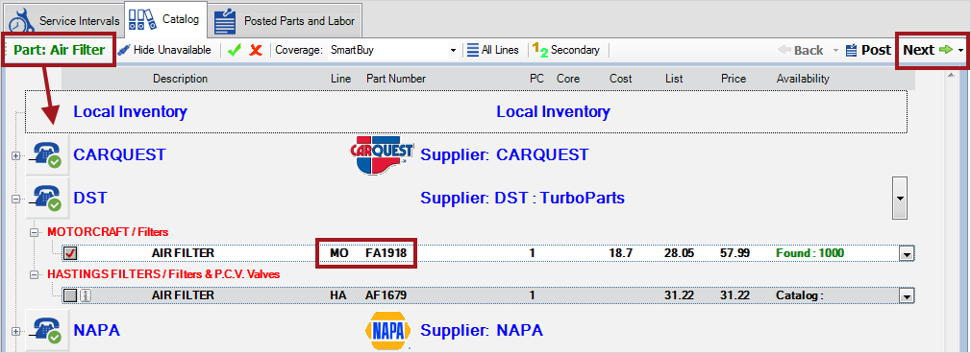Open the DST supplier dropdown arrow
This screenshot has width=971, height=353.
(x=899, y=198)
